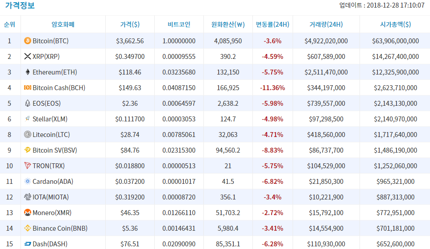Viewport: 430px width, 249px height.
Task: Open the Litecoin(LTC) name link
Action: tap(51, 135)
